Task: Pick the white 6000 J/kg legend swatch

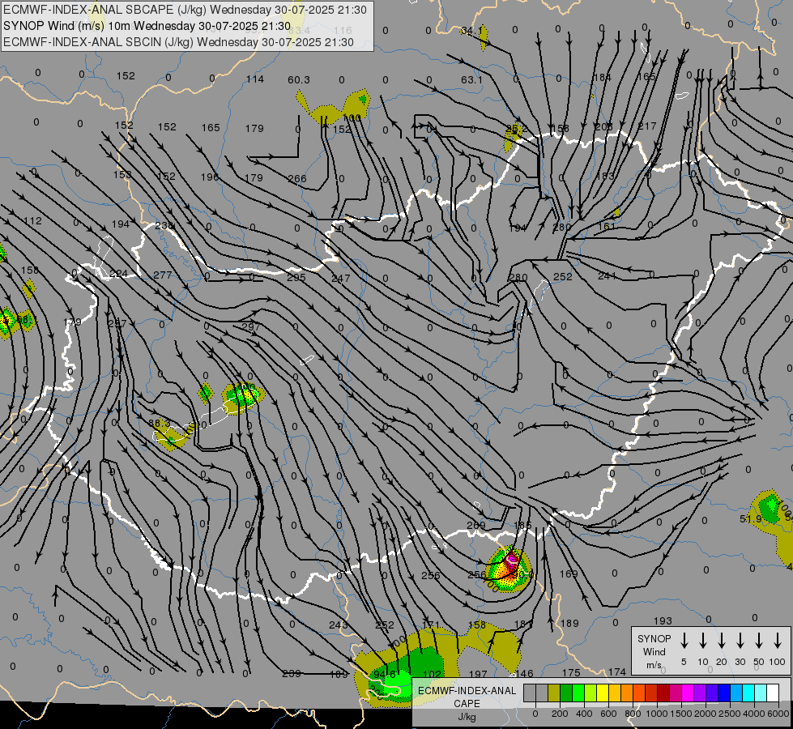Action: pos(773,693)
